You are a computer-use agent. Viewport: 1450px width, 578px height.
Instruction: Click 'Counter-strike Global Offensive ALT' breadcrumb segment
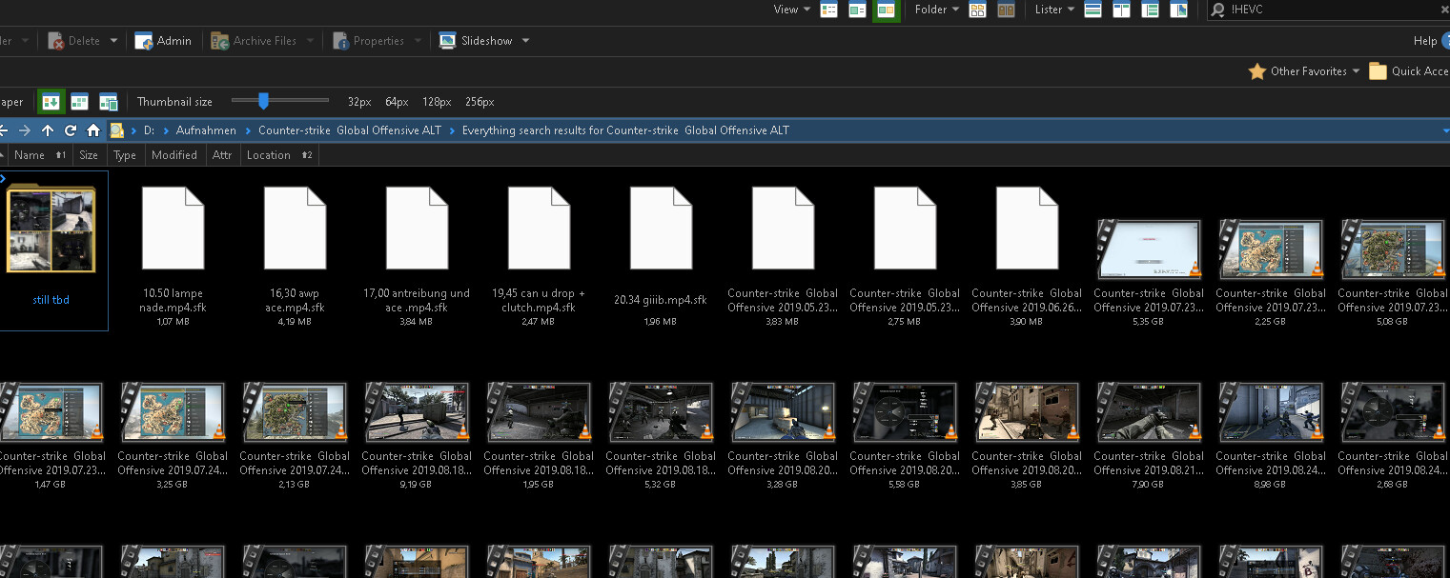[350, 130]
